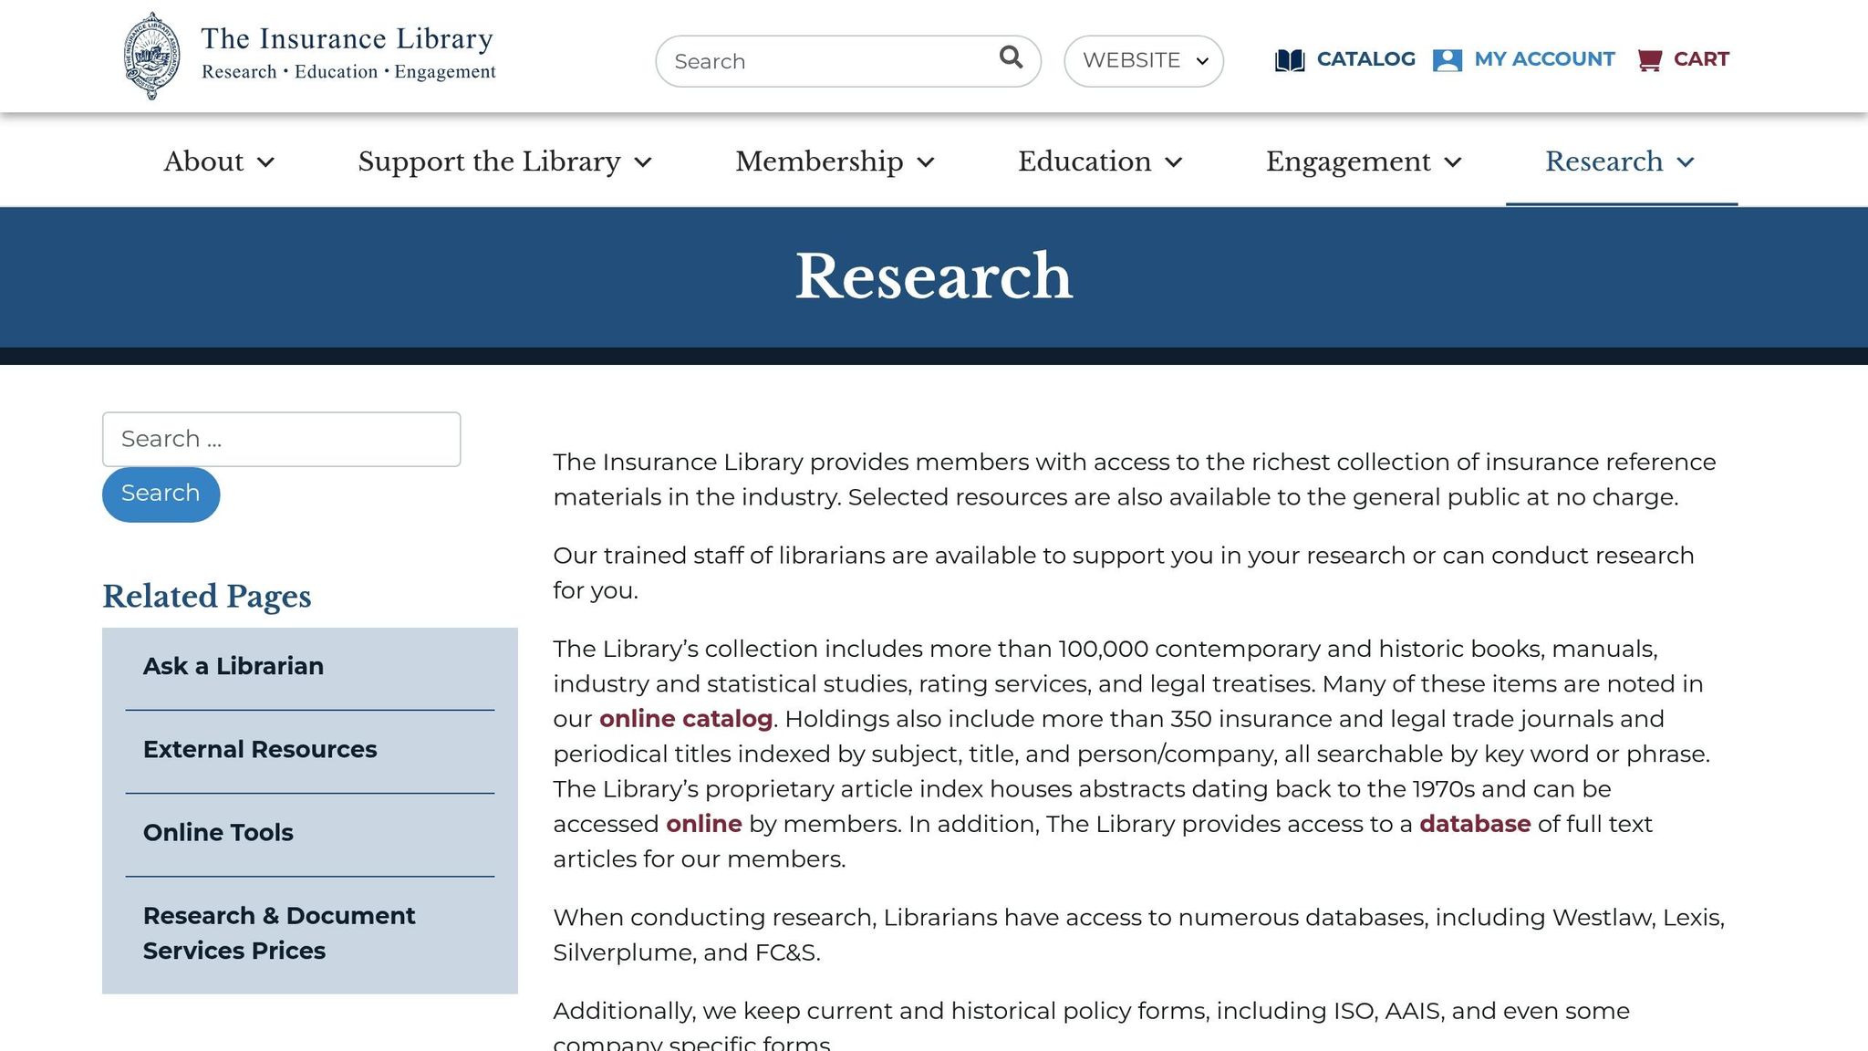Click Research & Document Services Prices
Image resolution: width=1868 pixels, height=1051 pixels.
coord(279,931)
